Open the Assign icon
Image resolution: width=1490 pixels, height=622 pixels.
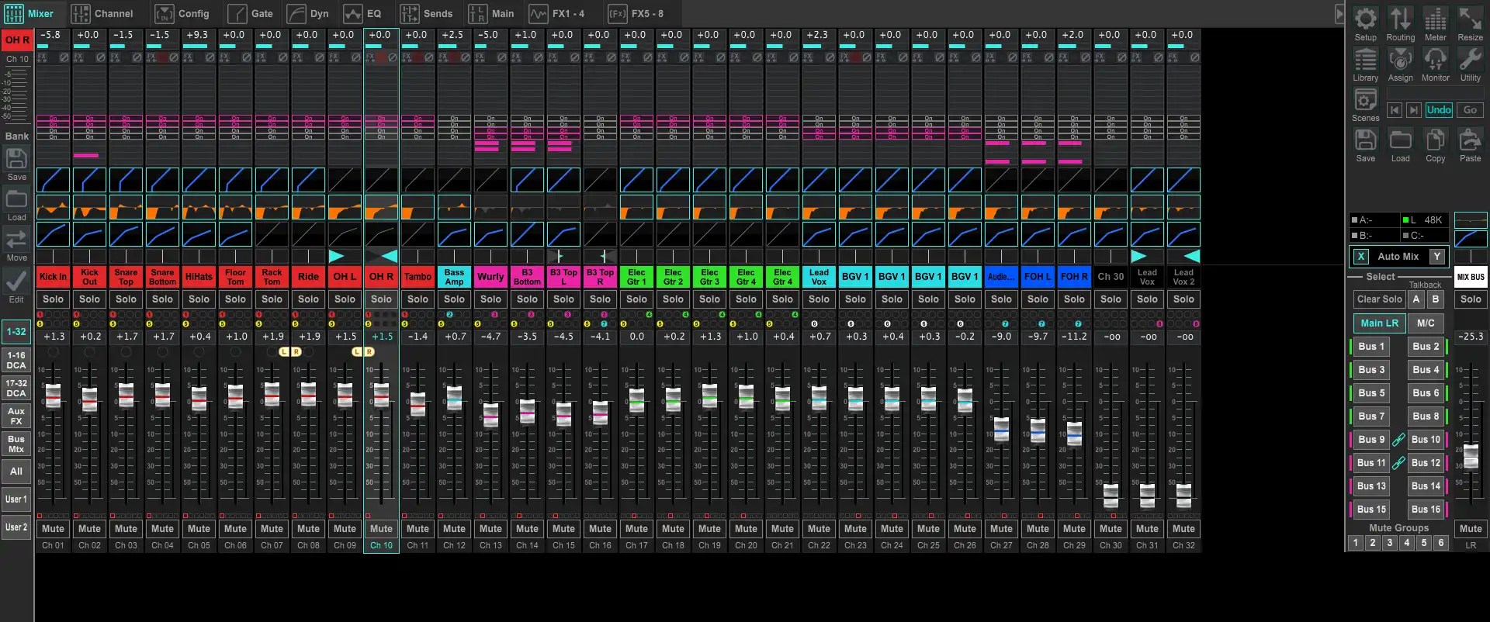[1400, 59]
